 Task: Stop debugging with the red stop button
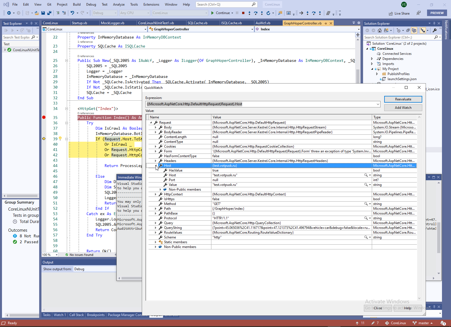243,13
